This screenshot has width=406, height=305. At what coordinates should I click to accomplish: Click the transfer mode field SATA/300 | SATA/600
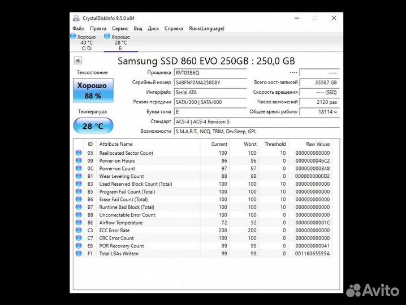(210, 102)
